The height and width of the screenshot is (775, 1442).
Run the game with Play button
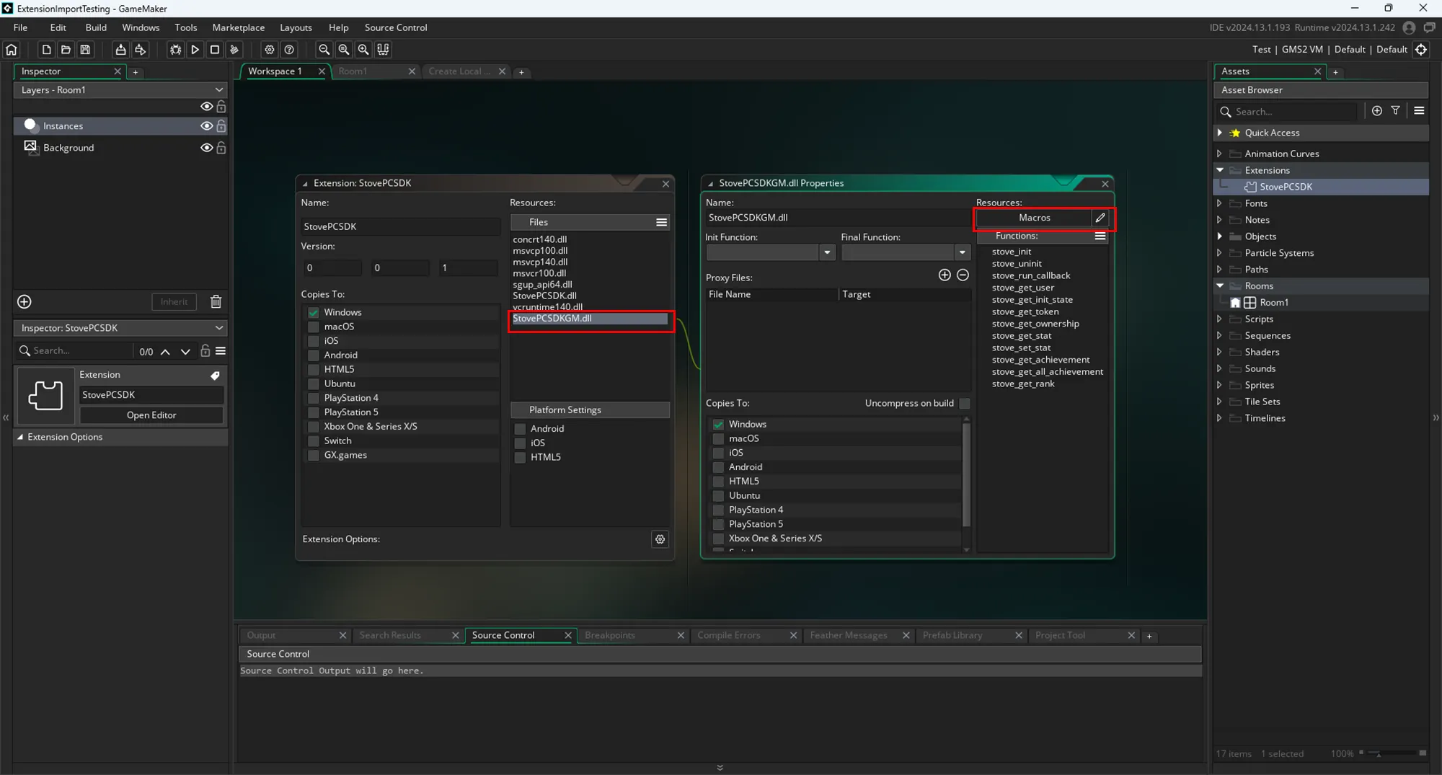(x=195, y=50)
